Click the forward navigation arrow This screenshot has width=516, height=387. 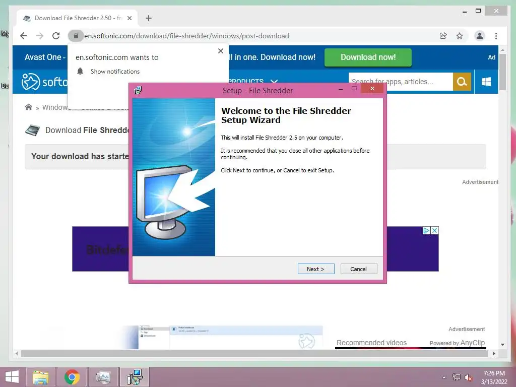pos(39,36)
